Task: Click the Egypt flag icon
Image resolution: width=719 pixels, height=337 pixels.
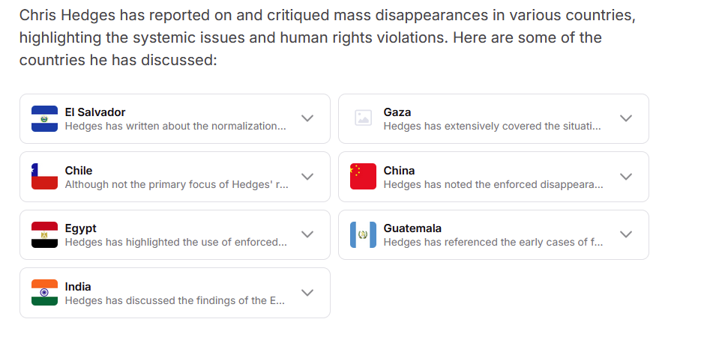Action: 44,234
